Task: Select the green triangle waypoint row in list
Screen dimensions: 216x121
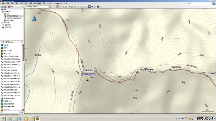Action: [11, 98]
